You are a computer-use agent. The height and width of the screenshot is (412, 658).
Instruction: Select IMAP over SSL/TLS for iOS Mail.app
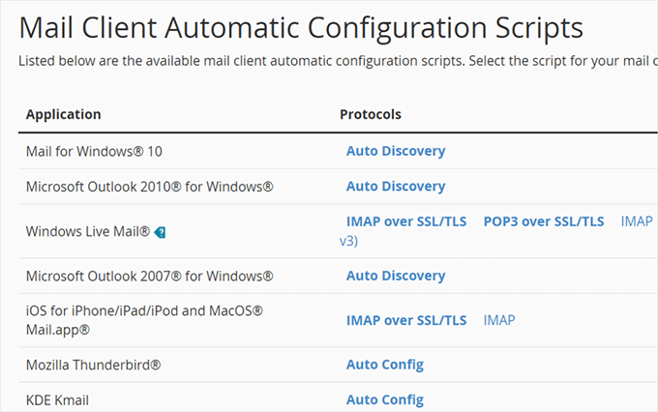point(406,320)
